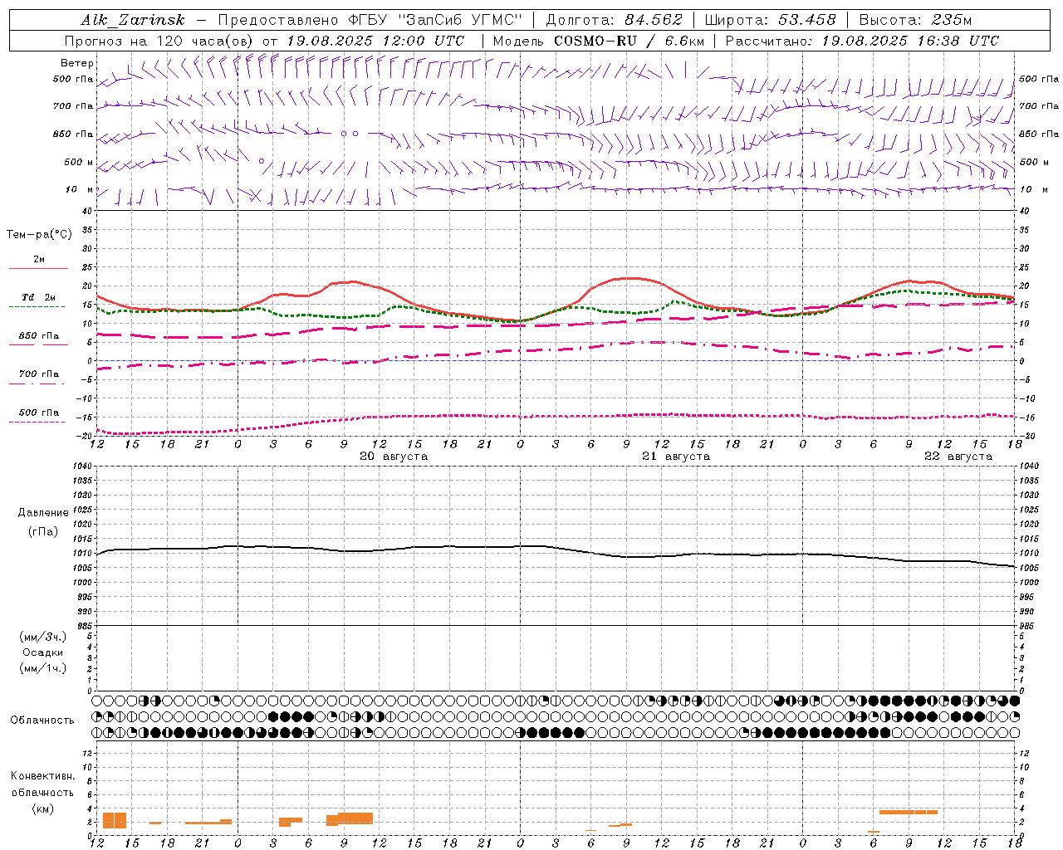The width and height of the screenshot is (1063, 850).
Task: Click the 'Давление' pressure panel label
Action: (x=43, y=512)
